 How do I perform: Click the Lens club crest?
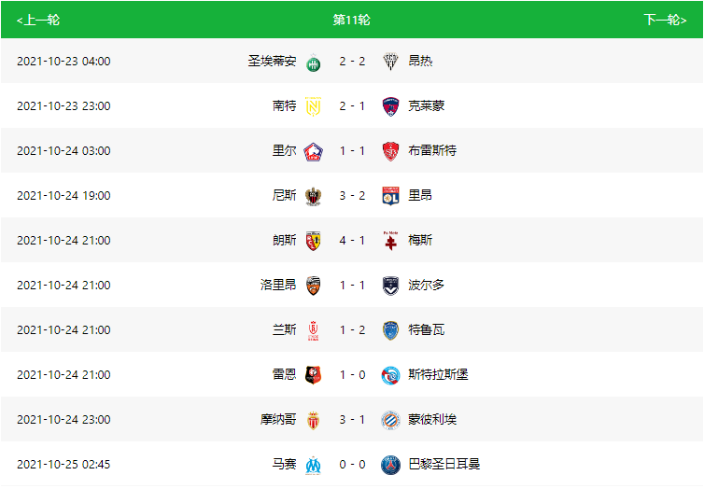(314, 241)
